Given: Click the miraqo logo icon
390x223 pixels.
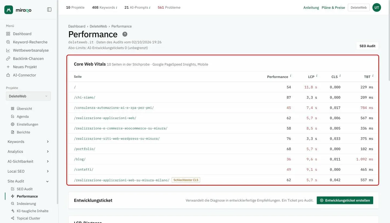Looking at the screenshot, I should pos(9,10).
